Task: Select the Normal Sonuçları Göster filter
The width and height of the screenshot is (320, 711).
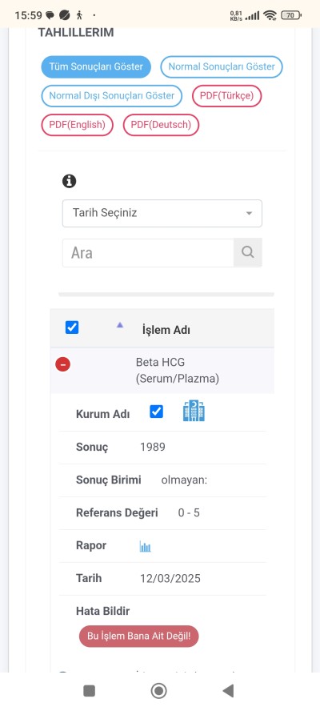Action: click(x=222, y=67)
